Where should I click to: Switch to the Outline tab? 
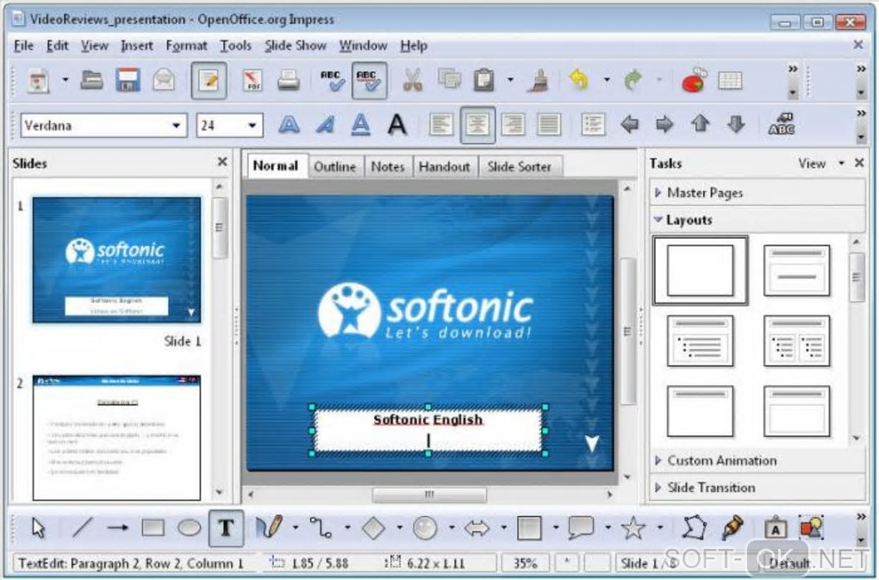[x=334, y=166]
